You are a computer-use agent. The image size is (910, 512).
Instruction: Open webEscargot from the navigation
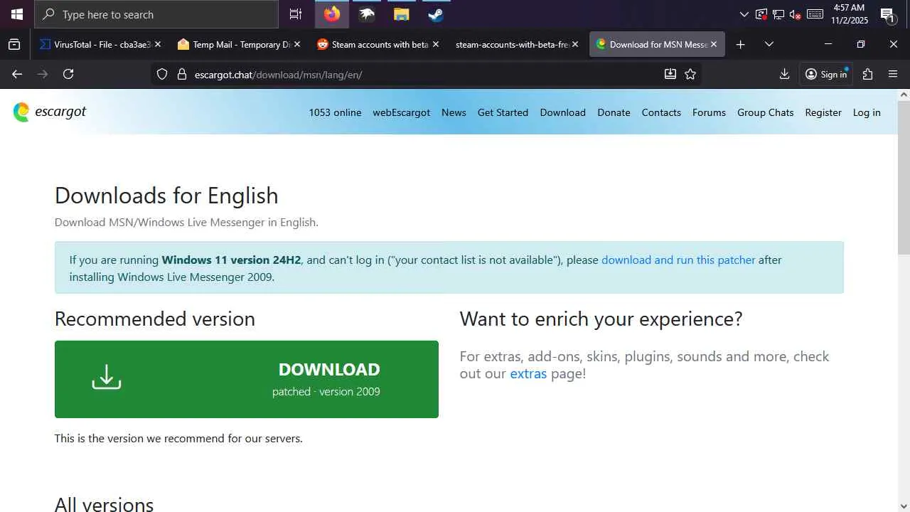[x=401, y=112]
